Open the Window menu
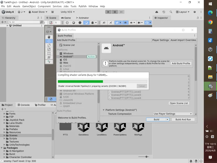Viewport: 217px width, 163px height. [93, 6]
